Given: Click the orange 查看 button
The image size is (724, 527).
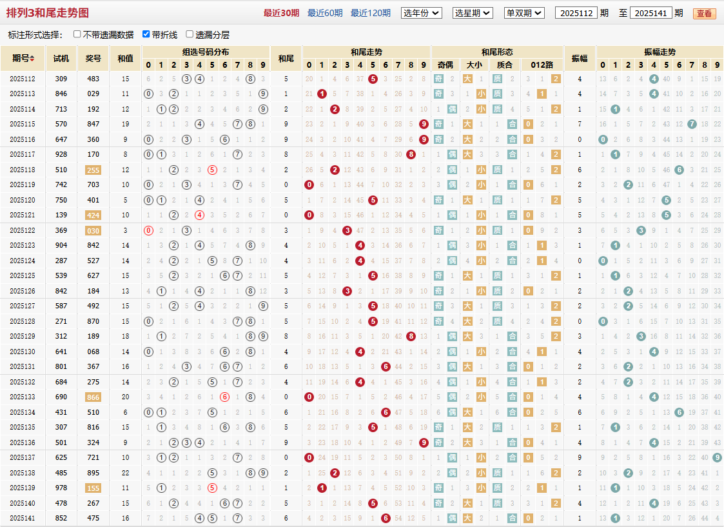Looking at the screenshot, I should (x=704, y=14).
